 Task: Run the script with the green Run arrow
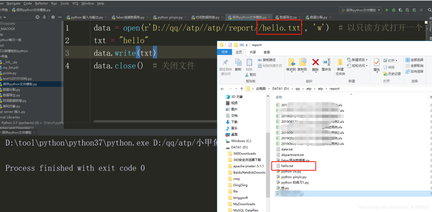pos(387,10)
